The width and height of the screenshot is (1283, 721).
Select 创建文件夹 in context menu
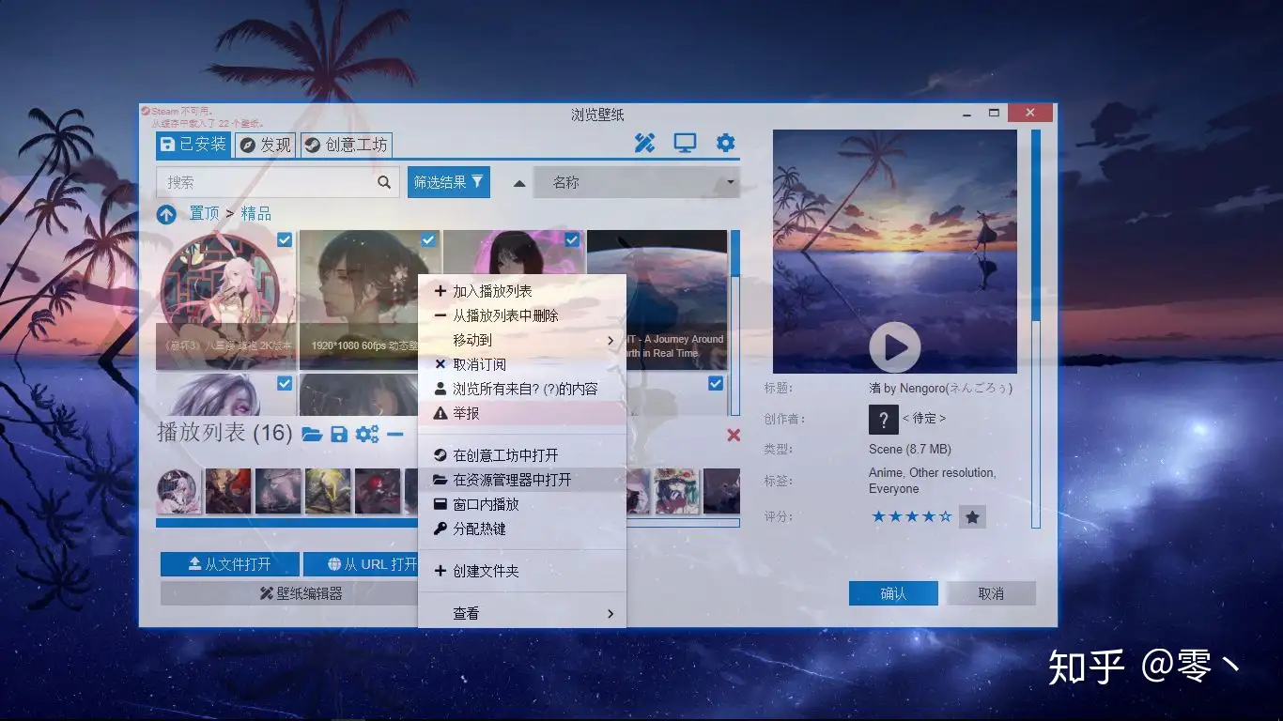click(x=521, y=571)
